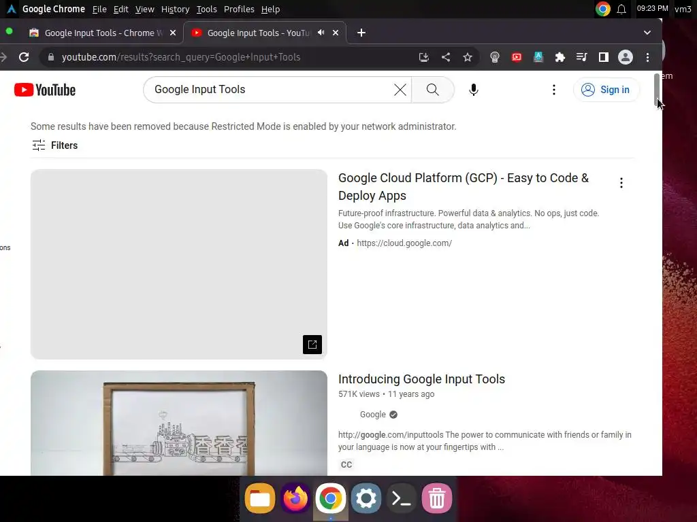This screenshot has width=697, height=522.
Task: Clear the YouTube search box text
Action: [x=400, y=90]
